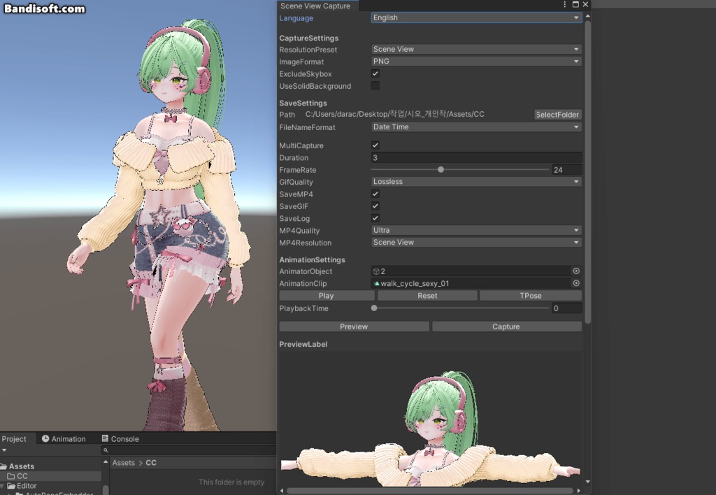Open the AnimationClip object picker
This screenshot has width=716, height=495.
tap(575, 283)
